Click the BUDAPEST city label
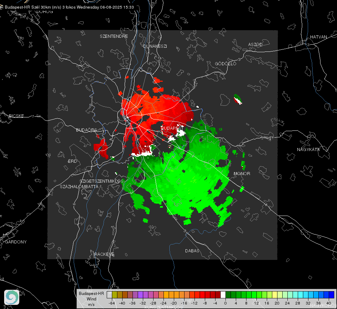This screenshot has width=337, height=309. pos(171,128)
